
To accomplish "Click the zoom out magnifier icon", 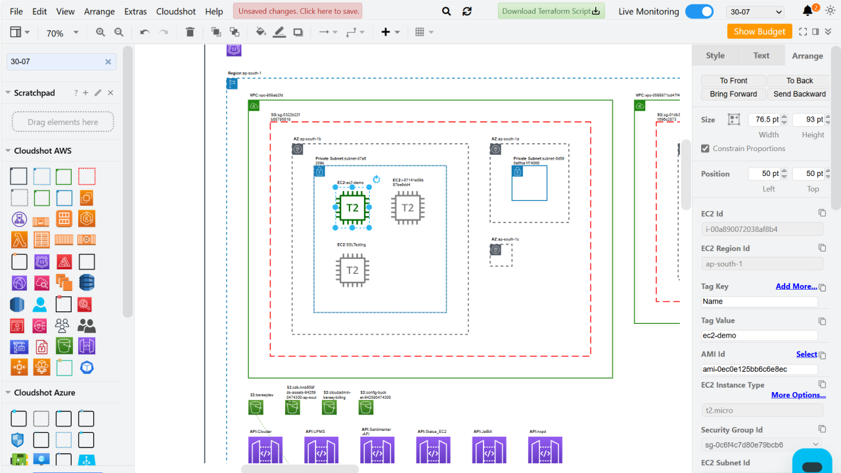I will (119, 32).
